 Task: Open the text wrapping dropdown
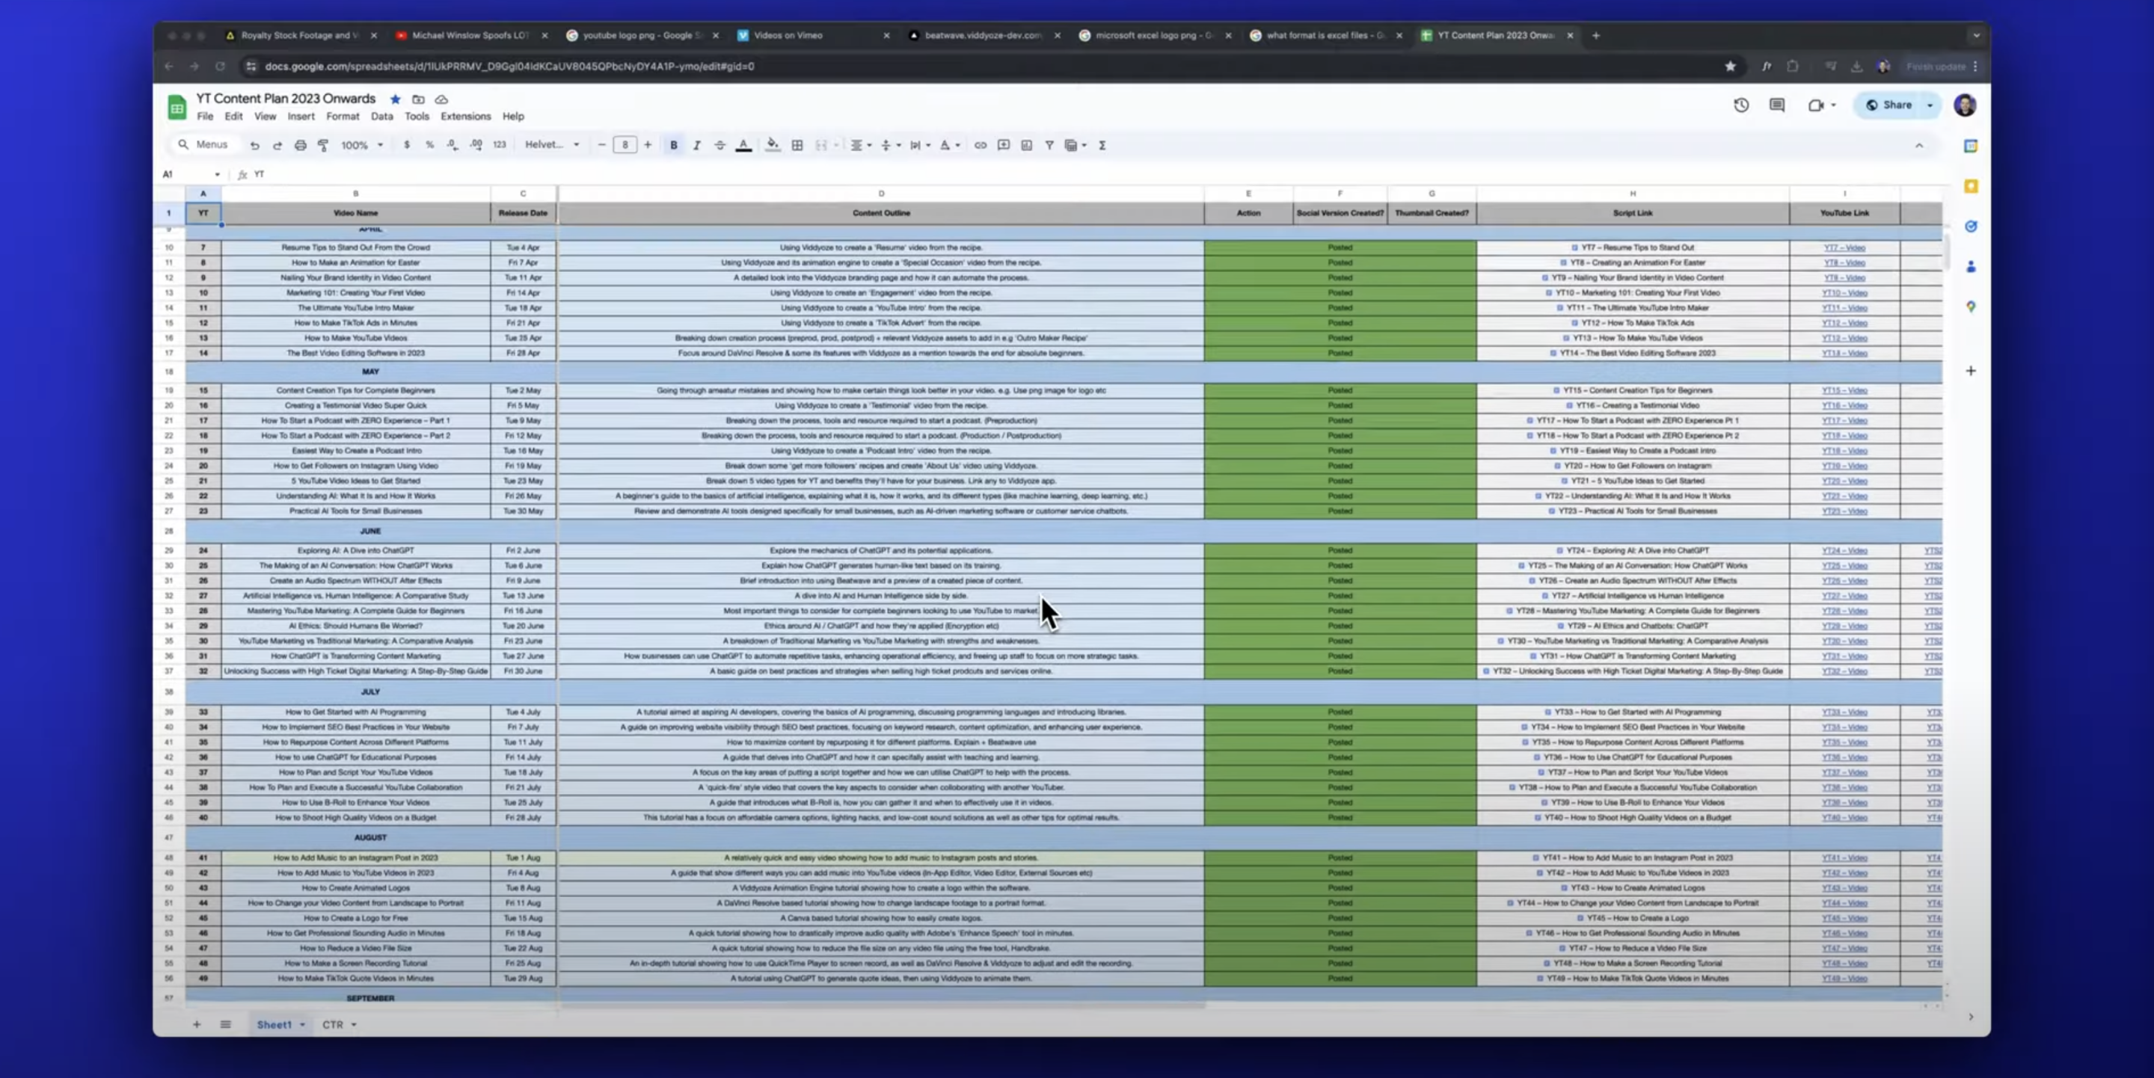pos(920,146)
